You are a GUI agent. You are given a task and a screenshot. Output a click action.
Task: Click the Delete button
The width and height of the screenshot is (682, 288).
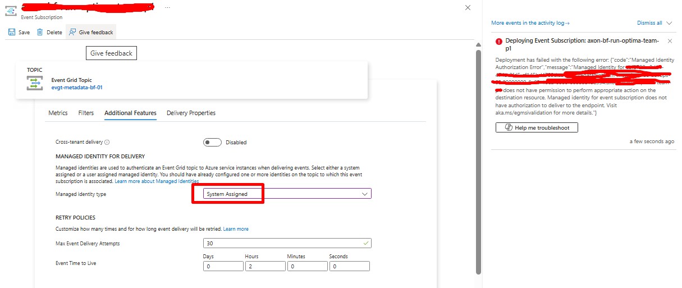[x=49, y=32]
